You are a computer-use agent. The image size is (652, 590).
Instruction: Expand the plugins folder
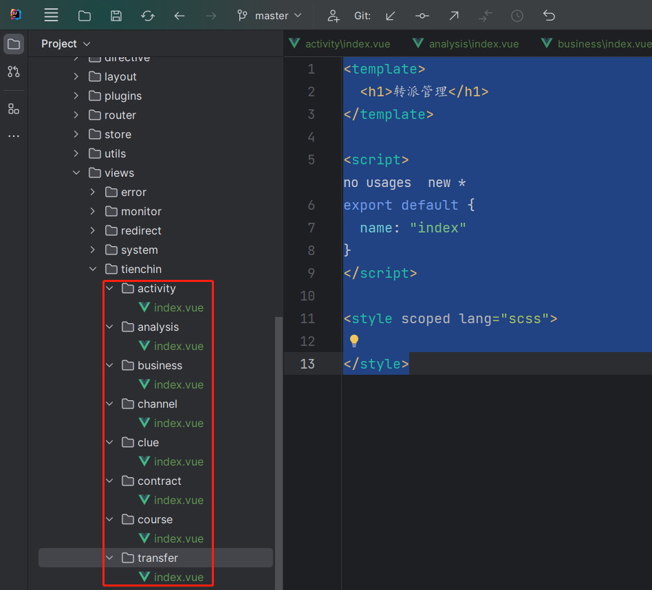[x=76, y=96]
